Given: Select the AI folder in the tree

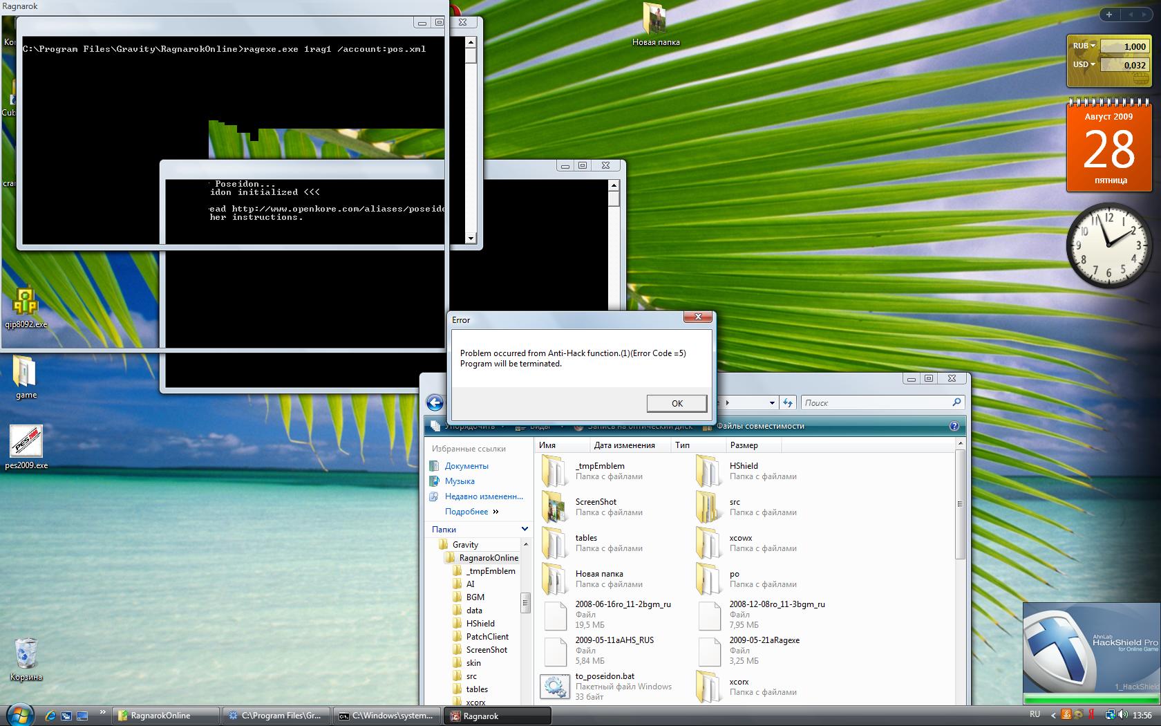Looking at the screenshot, I should click(x=471, y=584).
